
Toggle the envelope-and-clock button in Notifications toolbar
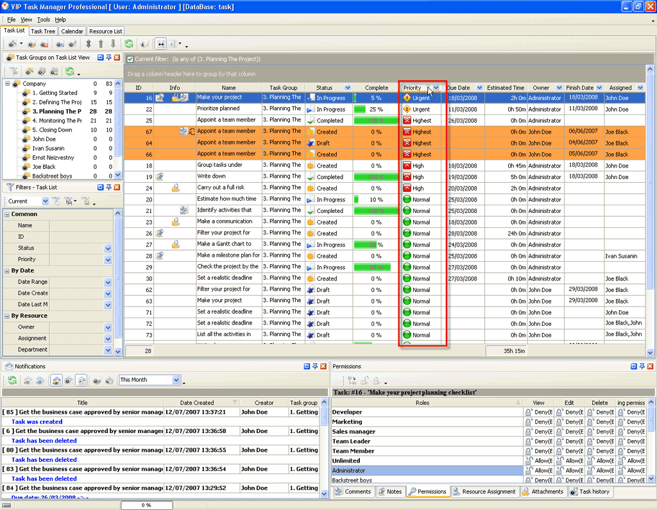[69, 380]
